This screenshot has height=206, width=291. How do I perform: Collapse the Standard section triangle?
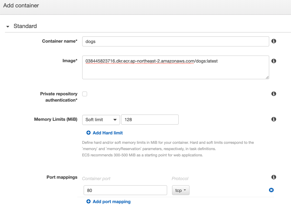8,27
